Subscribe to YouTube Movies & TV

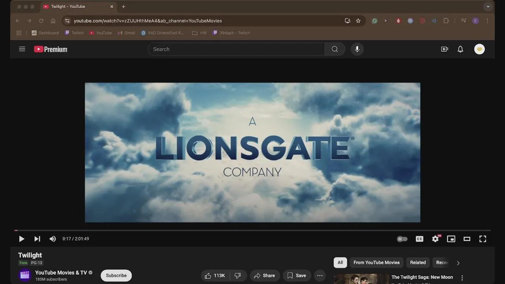[116, 275]
